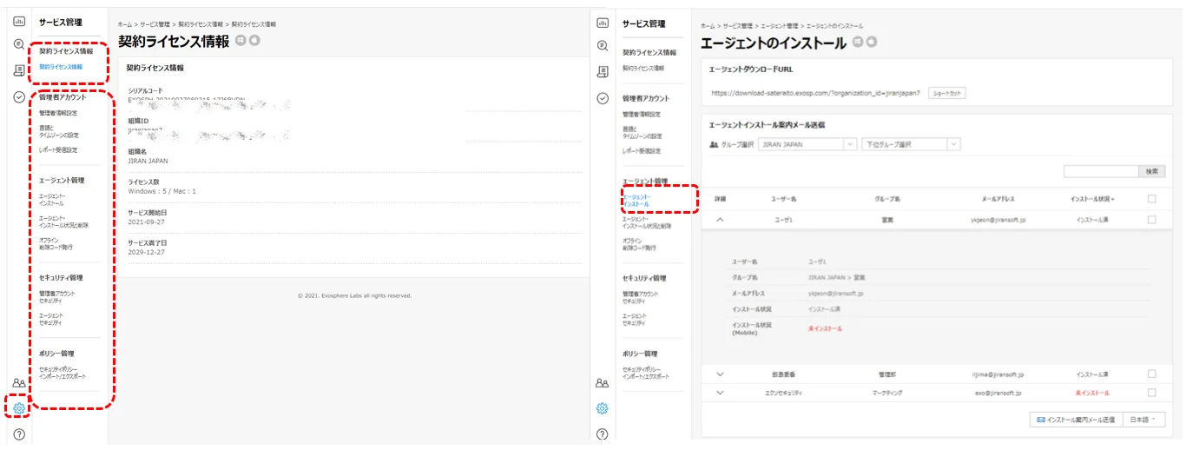Open the JIRAN JAPAN group dropdown
The image size is (1186, 450).
(x=807, y=144)
